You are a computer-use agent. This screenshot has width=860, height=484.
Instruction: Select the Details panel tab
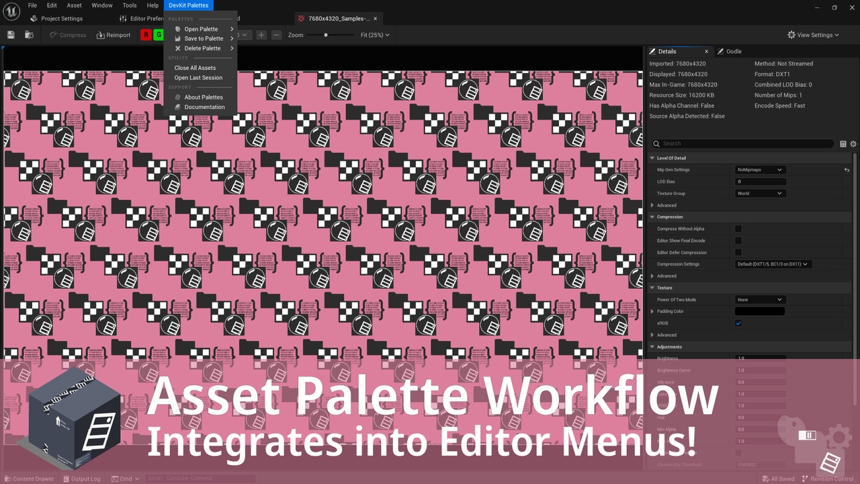(667, 51)
